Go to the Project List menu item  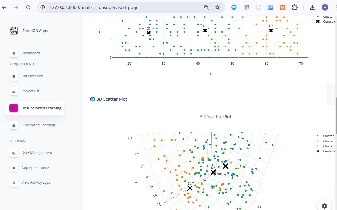[30, 91]
